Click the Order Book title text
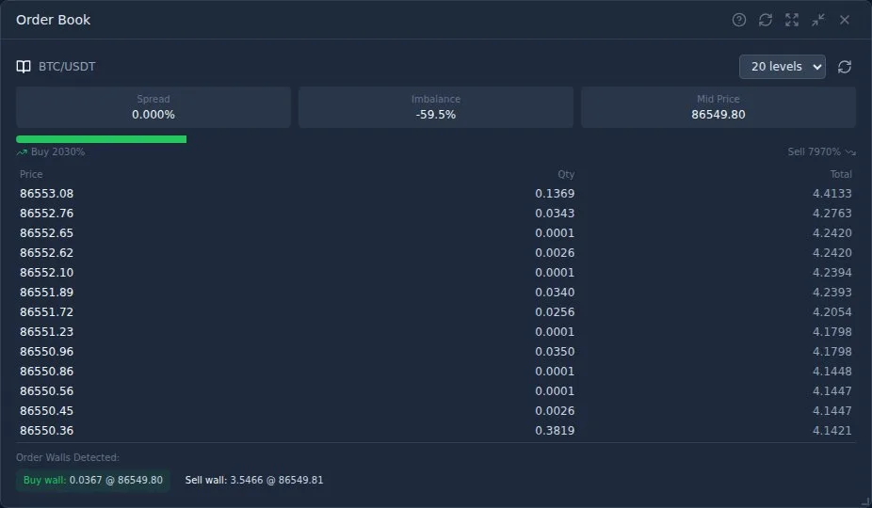 (x=53, y=20)
